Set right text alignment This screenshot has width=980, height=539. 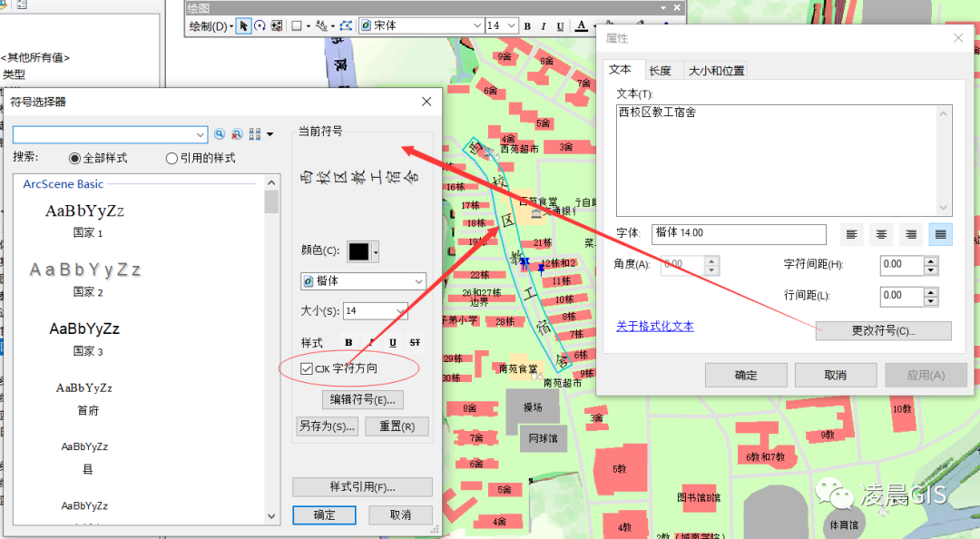pyautogui.click(x=911, y=234)
